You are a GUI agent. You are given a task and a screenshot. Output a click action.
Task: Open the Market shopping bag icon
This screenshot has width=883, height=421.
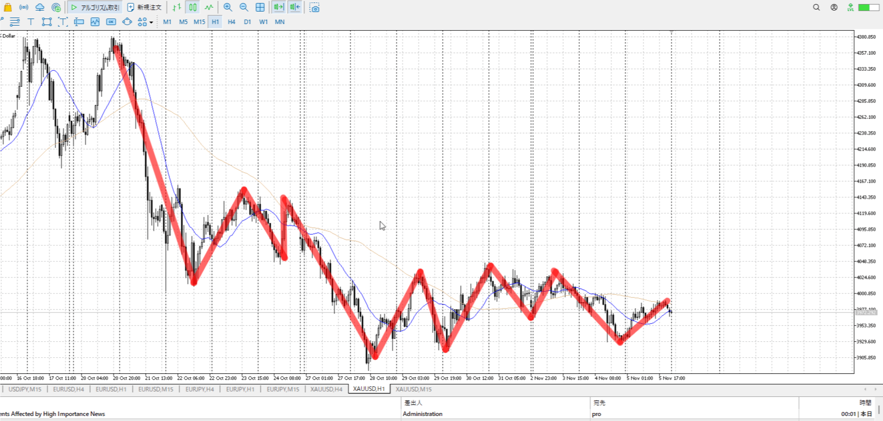(x=8, y=8)
